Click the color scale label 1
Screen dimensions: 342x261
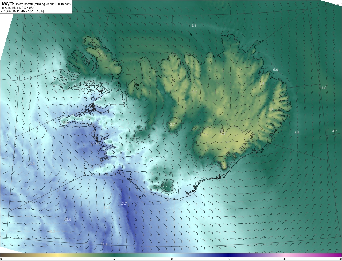click(57, 259)
